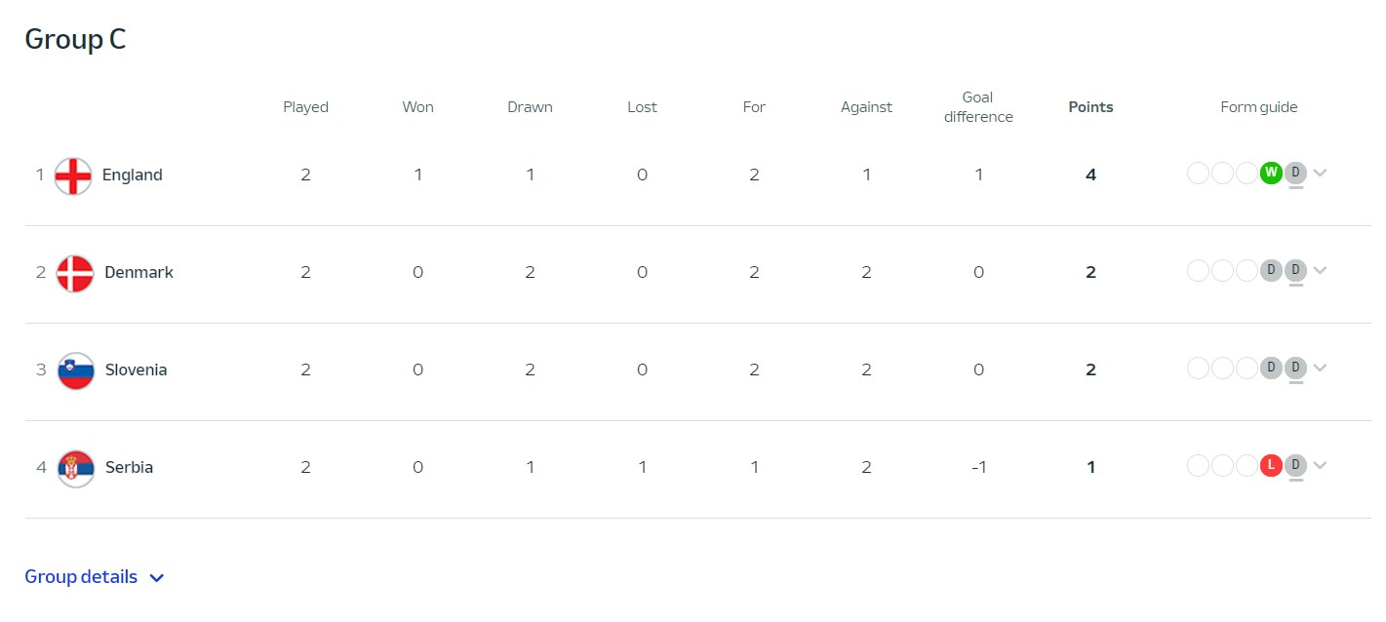Expand Slovenia's form guide chevron
1386x622 pixels.
point(1320,369)
